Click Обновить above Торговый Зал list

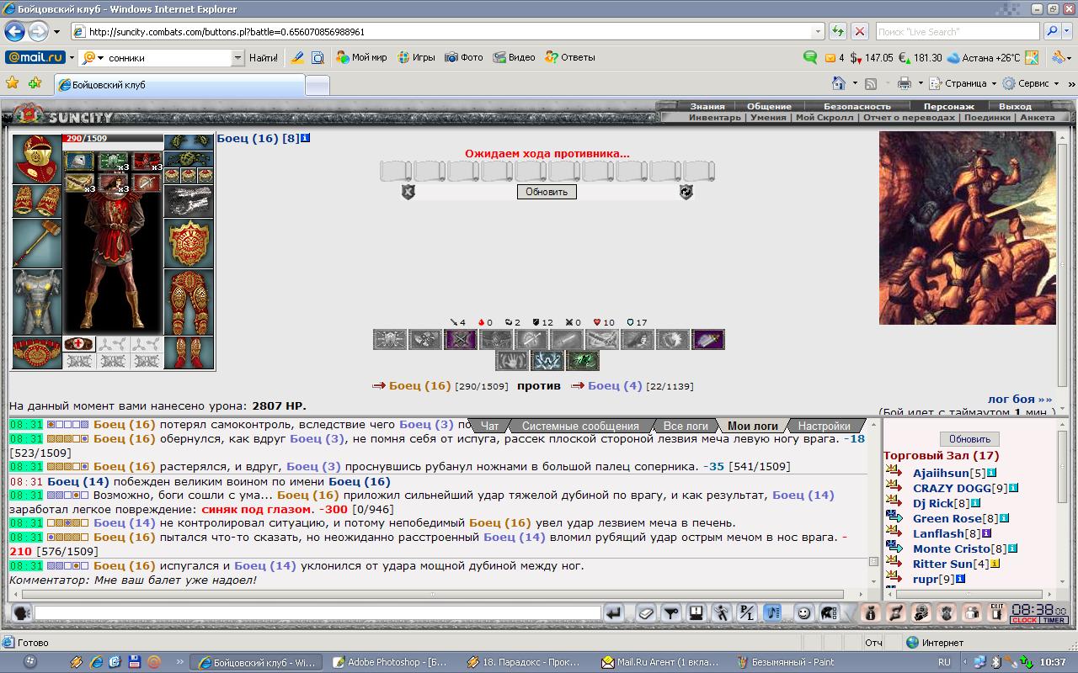point(969,439)
